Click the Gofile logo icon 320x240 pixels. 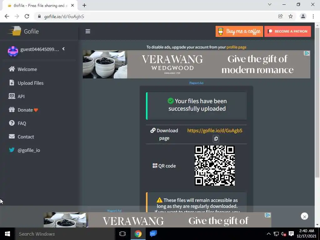click(14, 31)
